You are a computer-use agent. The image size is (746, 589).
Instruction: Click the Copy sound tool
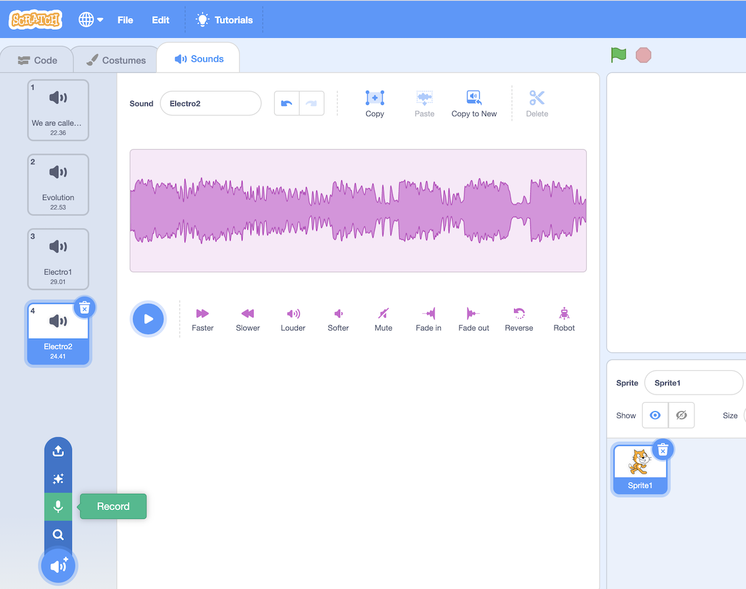375,104
